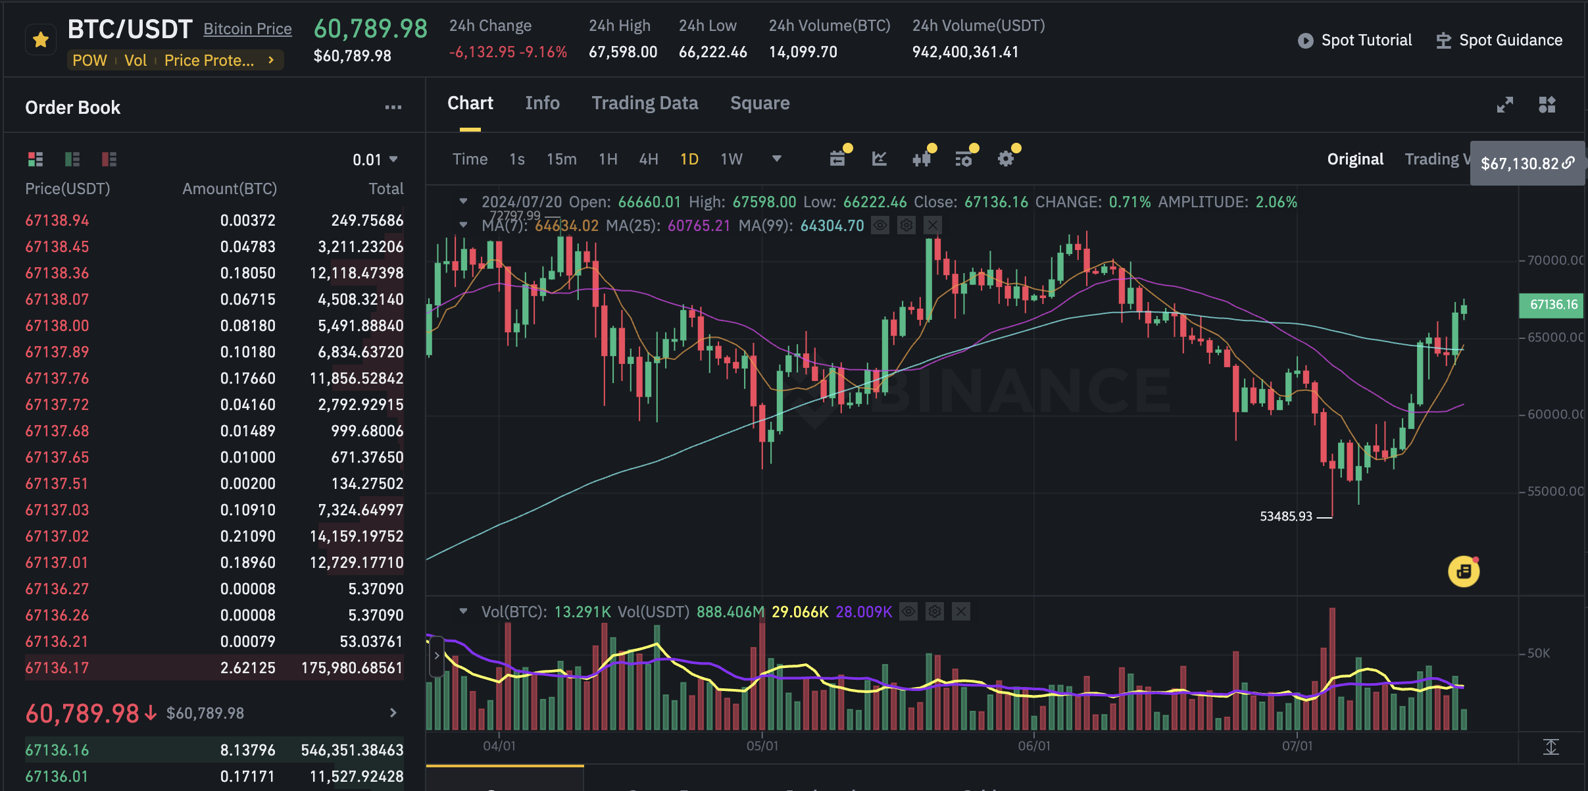The height and width of the screenshot is (791, 1588).
Task: Show sell orders only in order book
Action: coord(109,159)
